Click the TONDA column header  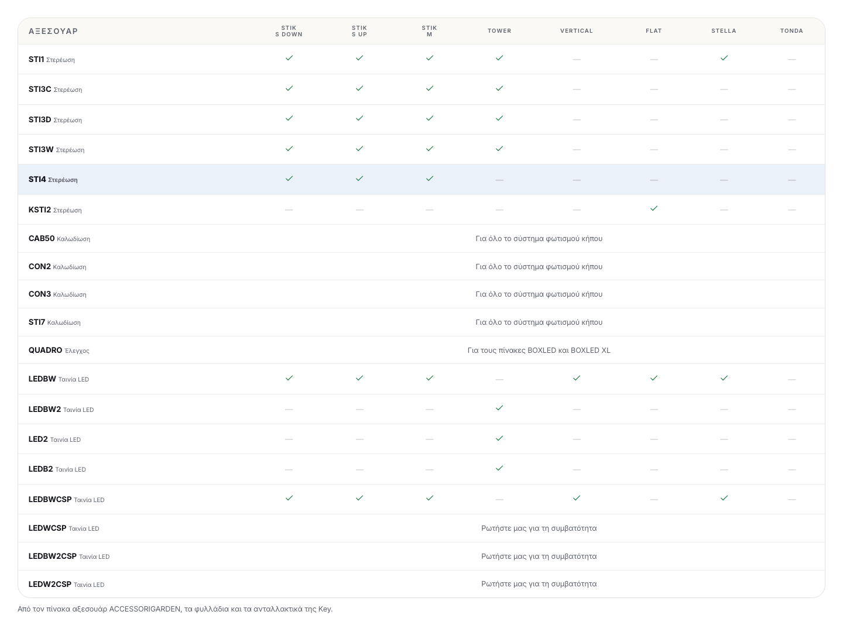click(x=791, y=31)
